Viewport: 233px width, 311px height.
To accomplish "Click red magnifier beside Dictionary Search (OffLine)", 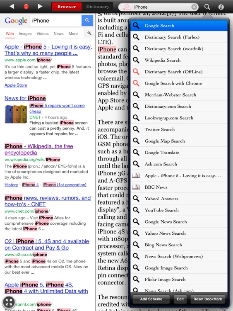I will tap(136, 72).
